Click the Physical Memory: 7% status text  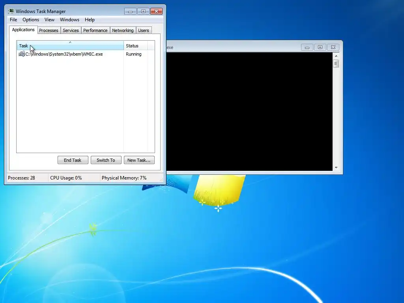point(124,178)
